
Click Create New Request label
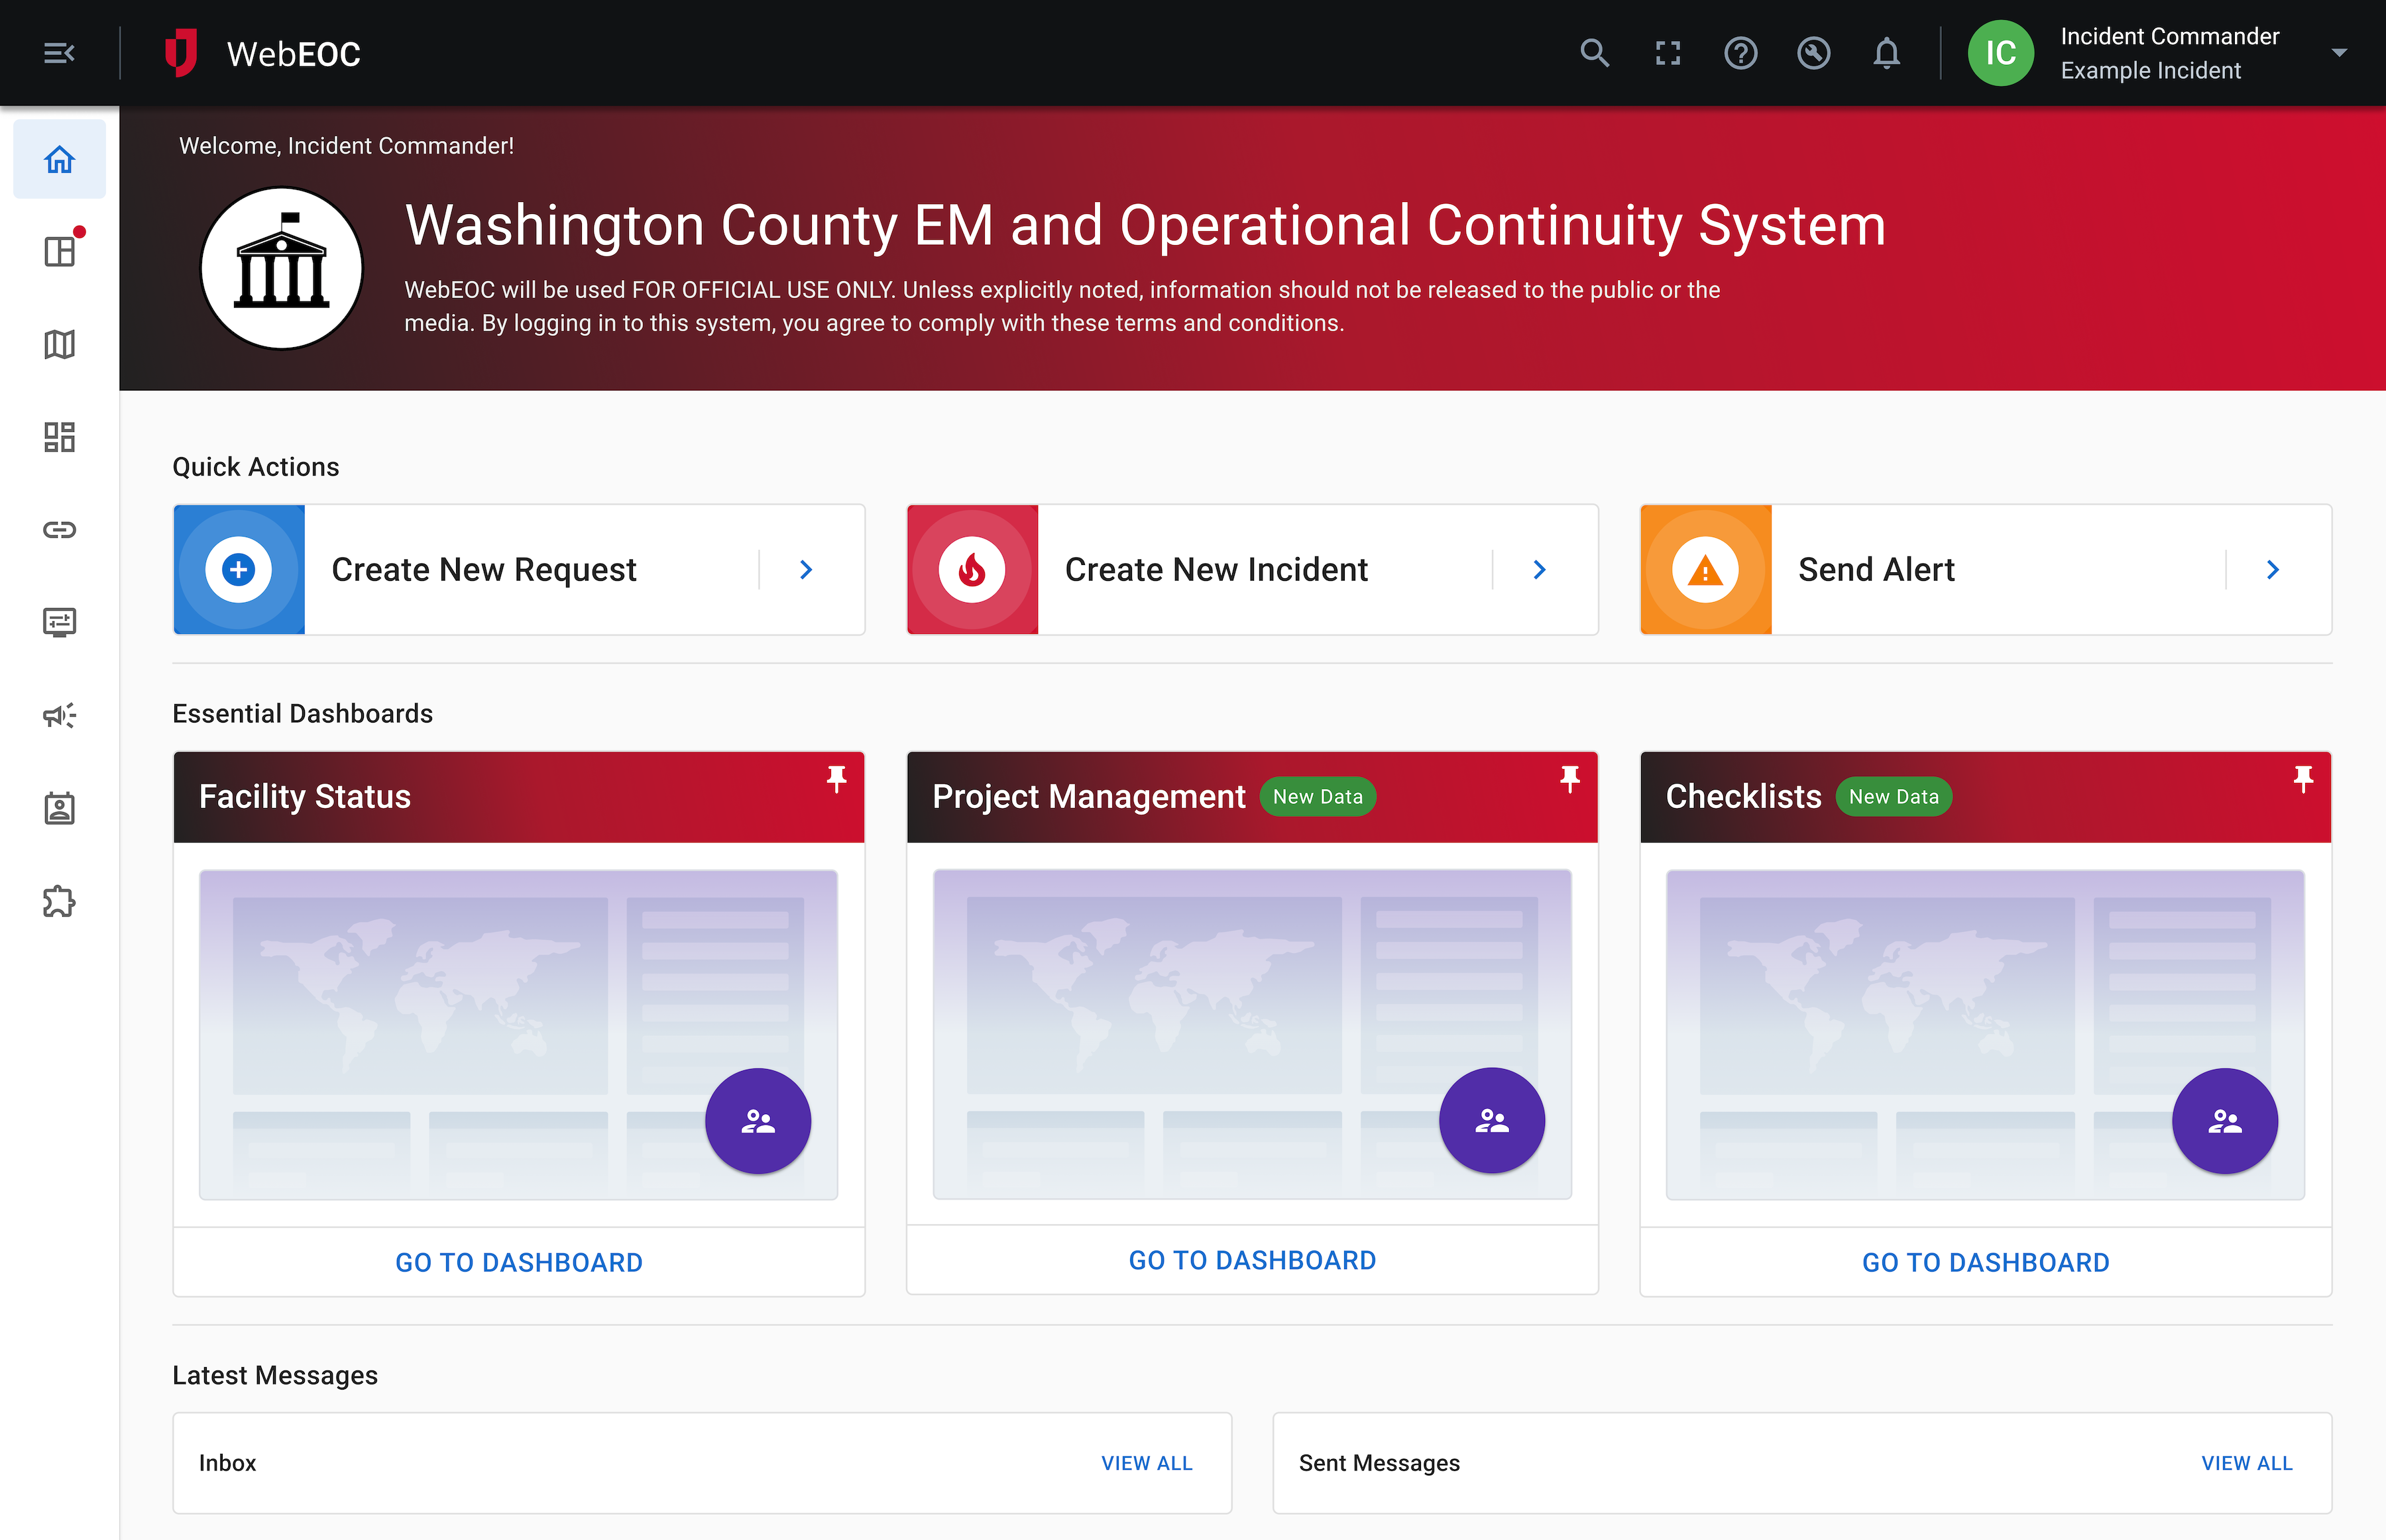tap(483, 570)
